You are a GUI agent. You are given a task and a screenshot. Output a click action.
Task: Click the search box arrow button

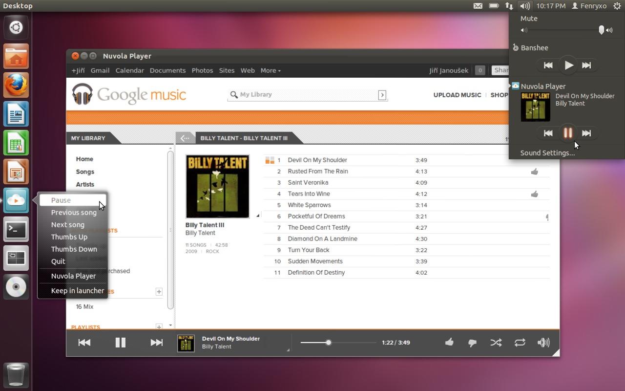click(x=382, y=95)
